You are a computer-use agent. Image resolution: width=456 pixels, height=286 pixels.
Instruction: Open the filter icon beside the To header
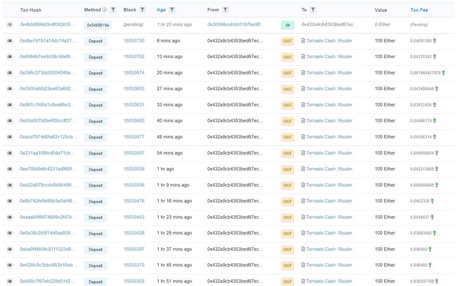313,10
